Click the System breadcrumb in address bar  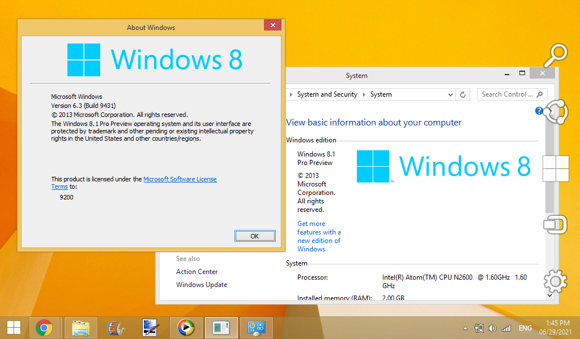(x=381, y=94)
